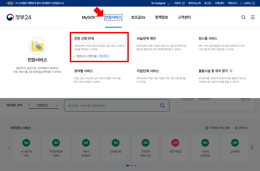Select the 민원서비스 menu tab

point(113,17)
